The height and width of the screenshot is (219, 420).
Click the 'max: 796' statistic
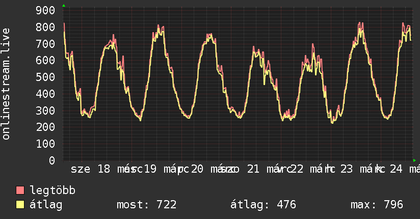[377, 205]
